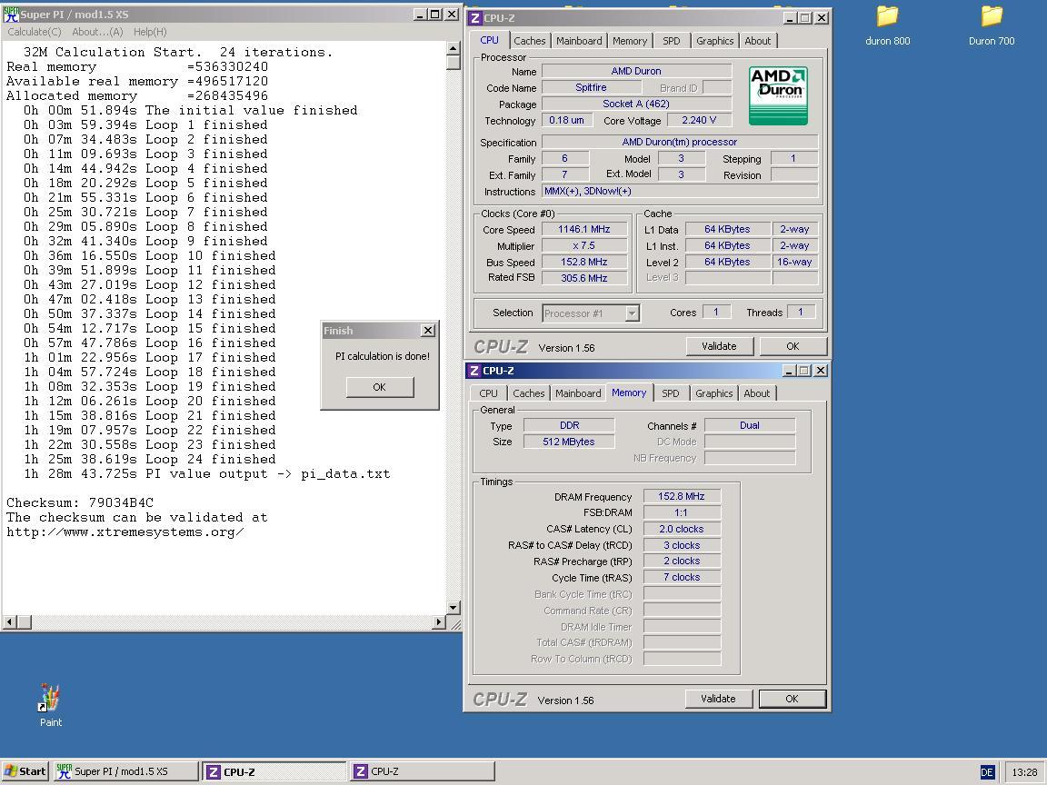Click the Name field showing AMD Duron
Viewport: 1047px width, 785px height.
[636, 71]
